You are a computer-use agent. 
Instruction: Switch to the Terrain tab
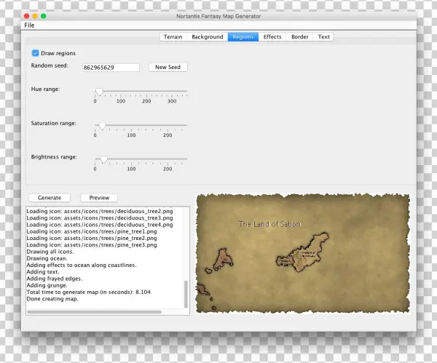tap(173, 37)
